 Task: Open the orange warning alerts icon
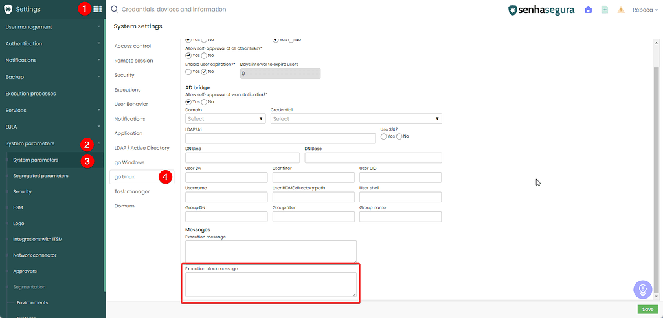[x=621, y=10]
